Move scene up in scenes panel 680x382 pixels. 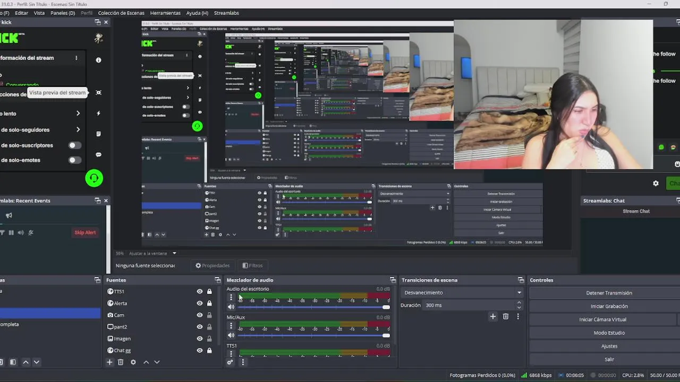click(x=25, y=362)
